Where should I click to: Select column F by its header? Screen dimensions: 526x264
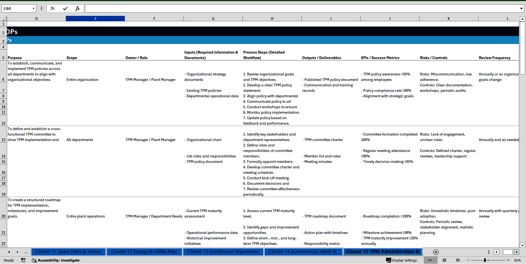pyautogui.click(x=154, y=18)
